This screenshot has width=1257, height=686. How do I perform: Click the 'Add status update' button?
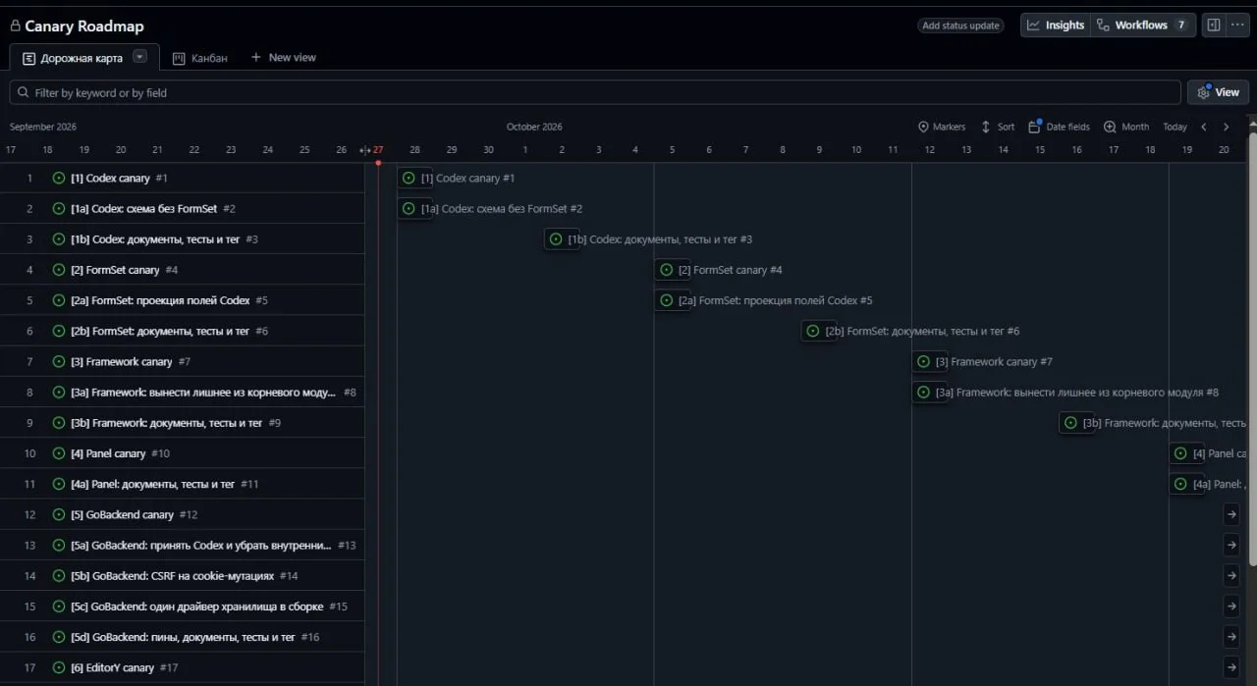960,26
